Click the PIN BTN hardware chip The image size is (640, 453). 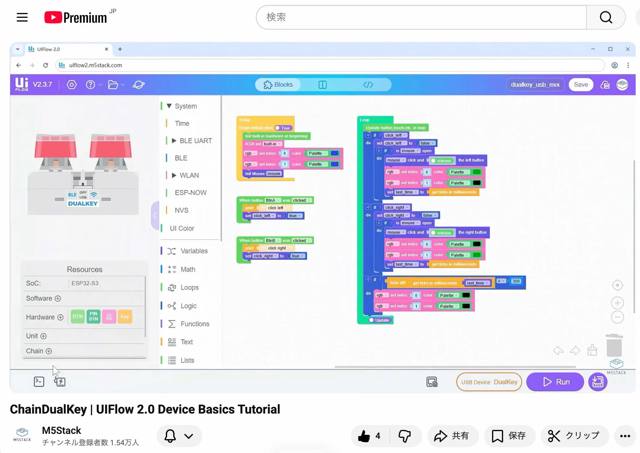coord(93,316)
